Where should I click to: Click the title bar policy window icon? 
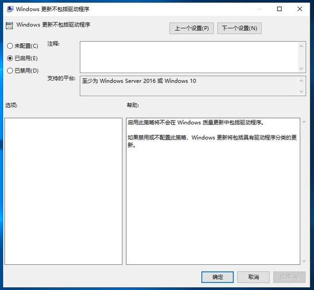tap(10, 9)
